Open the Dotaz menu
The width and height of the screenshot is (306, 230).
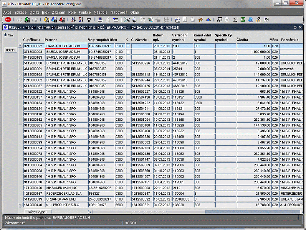pyautogui.click(x=34, y=13)
